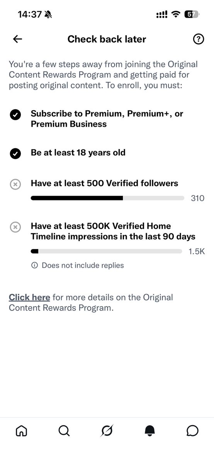Screen dimensions: 214x463
Task: Follow the 'Click here' link
Action: 29,297
